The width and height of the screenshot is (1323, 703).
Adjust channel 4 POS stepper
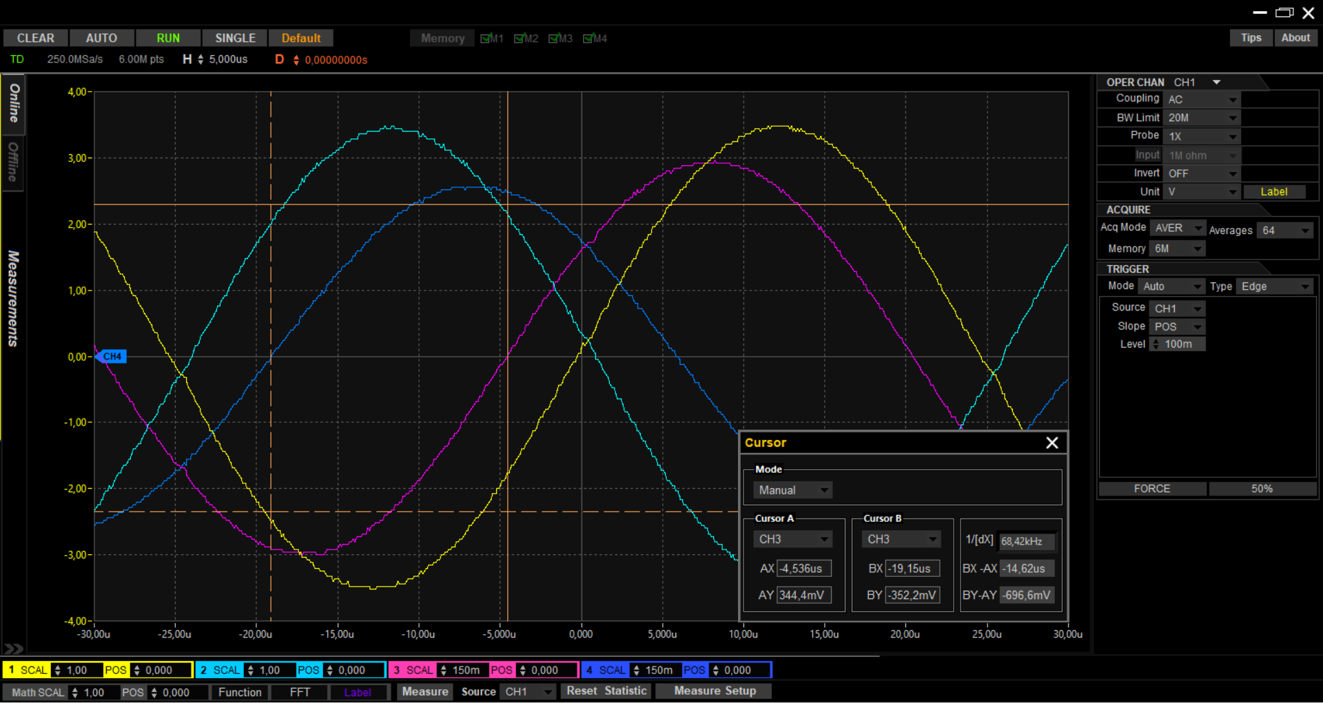coord(716,670)
